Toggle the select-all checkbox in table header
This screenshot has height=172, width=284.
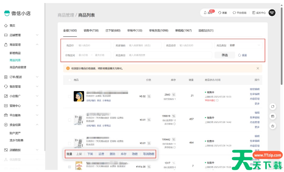pos(70,80)
